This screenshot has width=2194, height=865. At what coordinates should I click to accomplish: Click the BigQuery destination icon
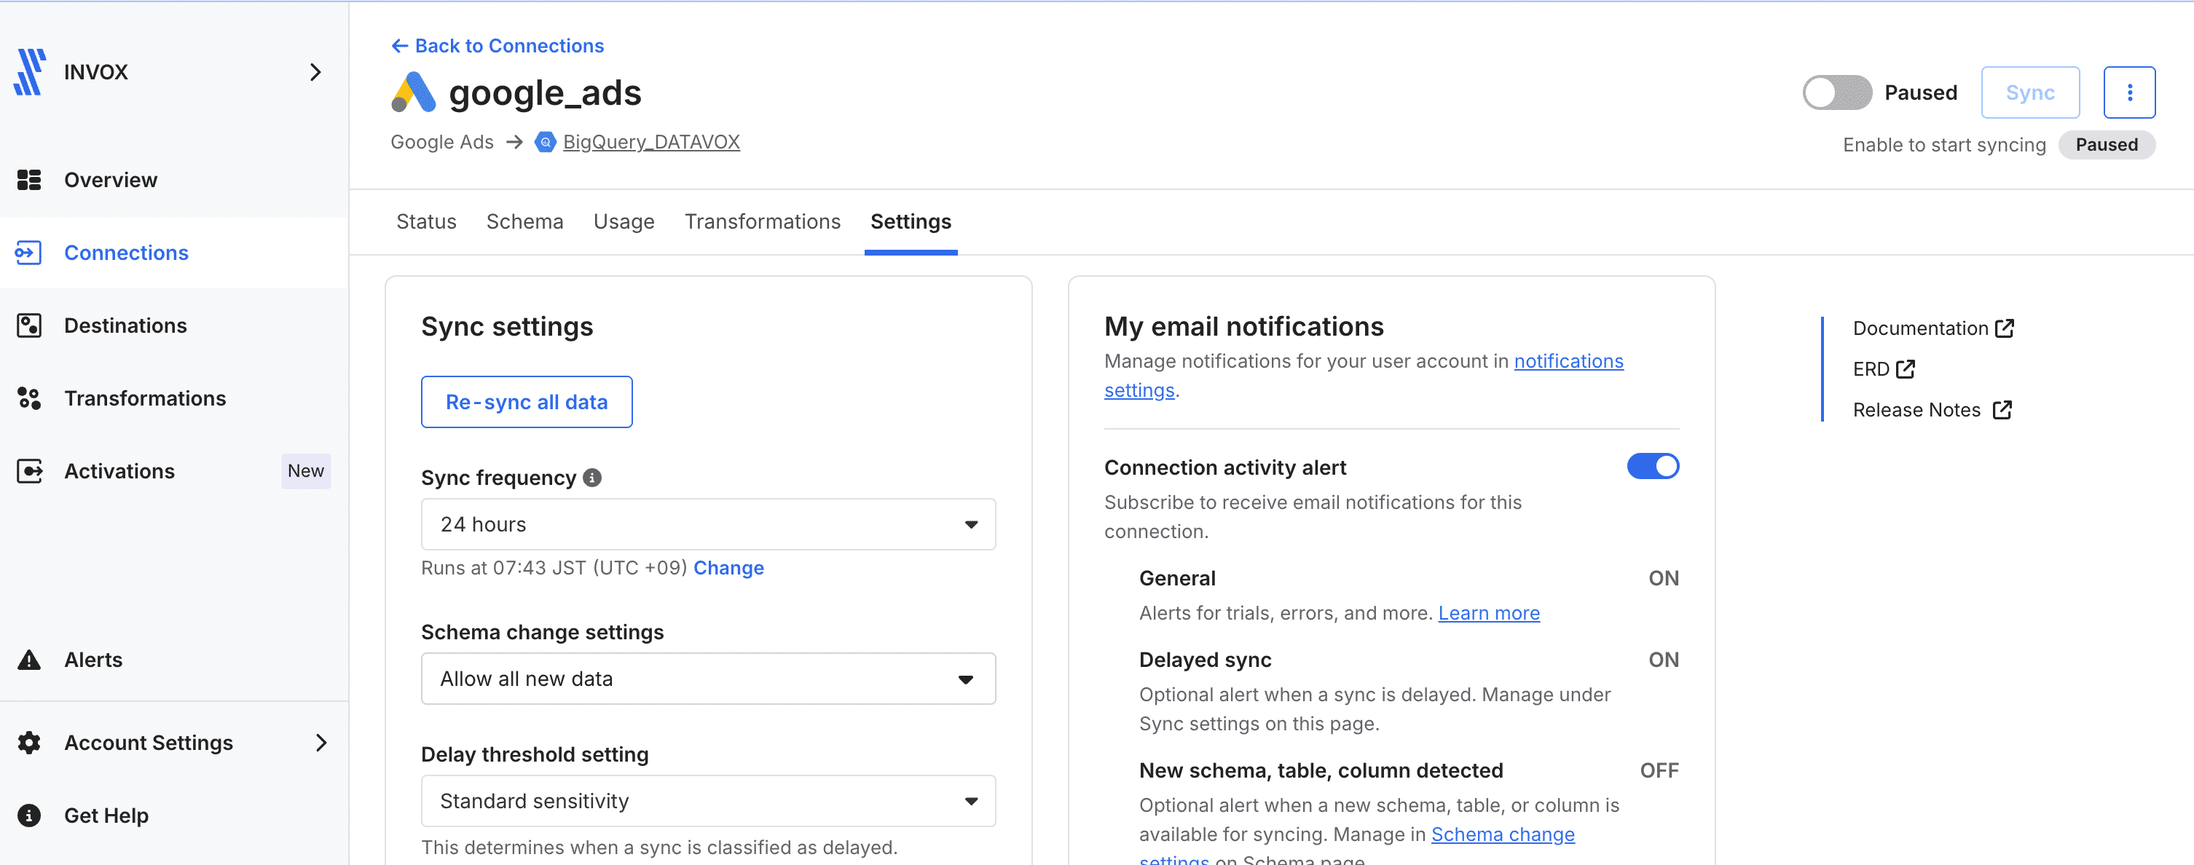click(x=545, y=142)
